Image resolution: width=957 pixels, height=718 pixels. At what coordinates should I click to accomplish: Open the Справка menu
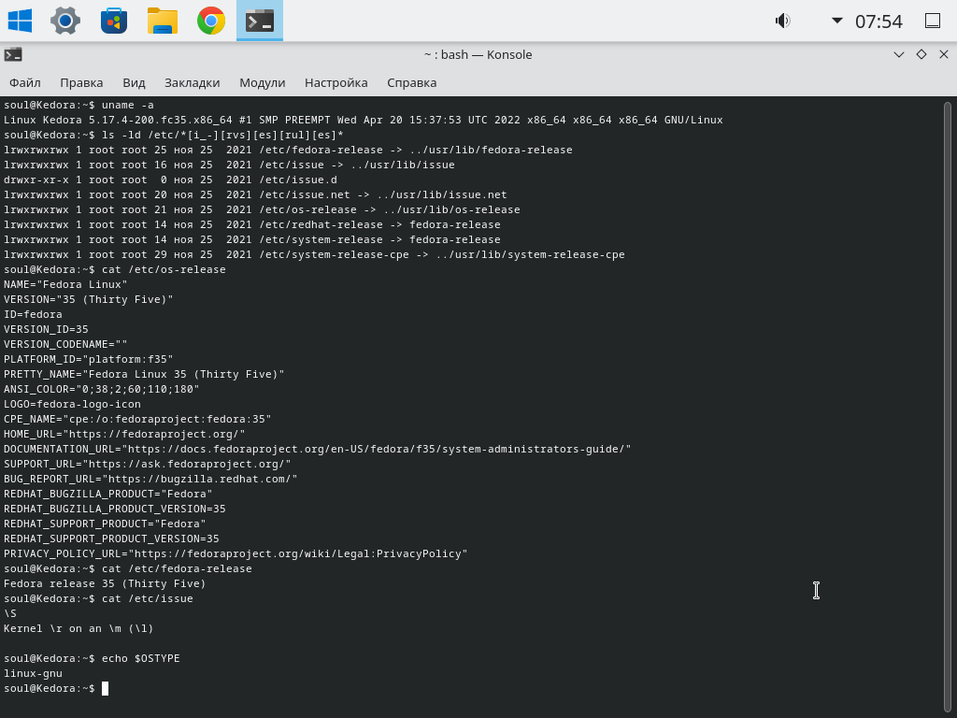(412, 82)
